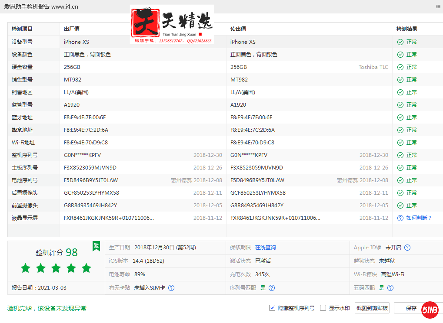443x323 pixels.
Task: Click the 出厂值 column header
Action: pos(72,29)
